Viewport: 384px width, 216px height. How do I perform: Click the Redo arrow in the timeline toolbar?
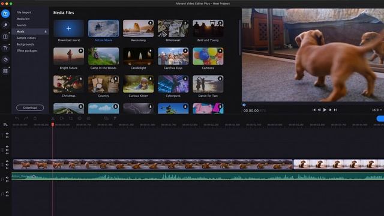26,119
